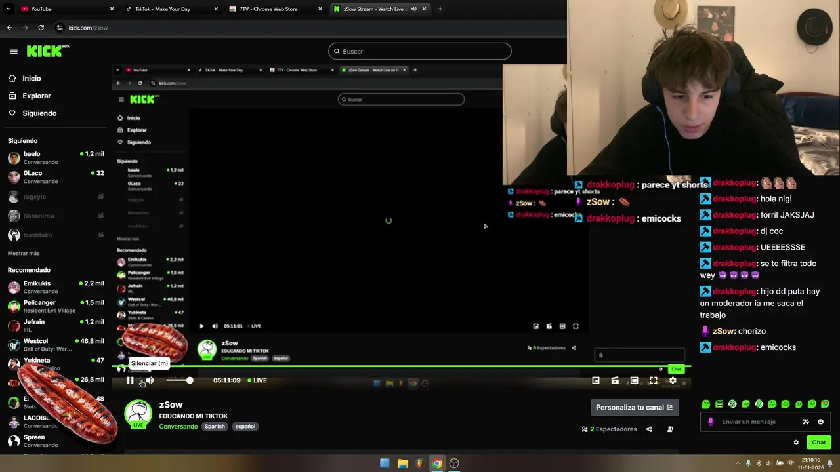Click the cast or clip icon beside theater mode
This screenshot has width=840, height=472.
(x=615, y=380)
